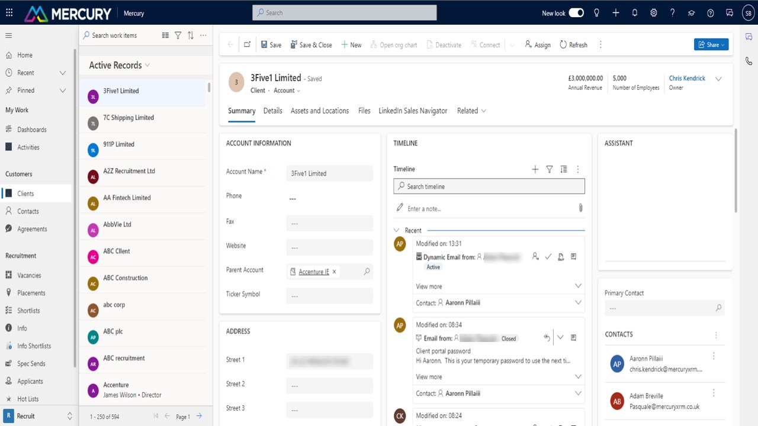Toggle the New look switch
The width and height of the screenshot is (758, 426).
tap(576, 13)
